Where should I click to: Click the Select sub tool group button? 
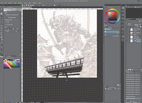coord(108,29)
